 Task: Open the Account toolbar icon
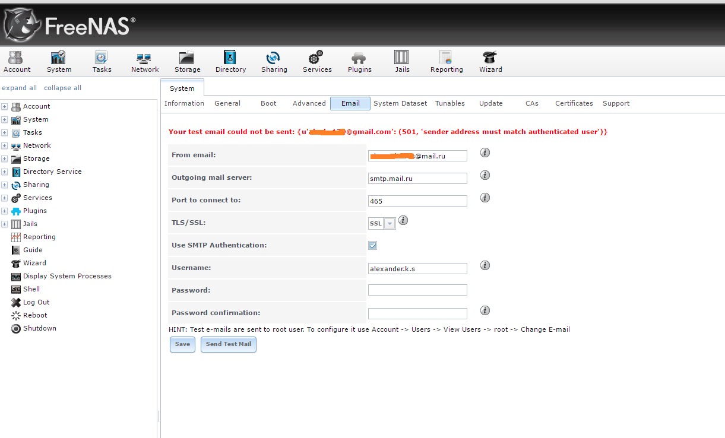coord(17,62)
